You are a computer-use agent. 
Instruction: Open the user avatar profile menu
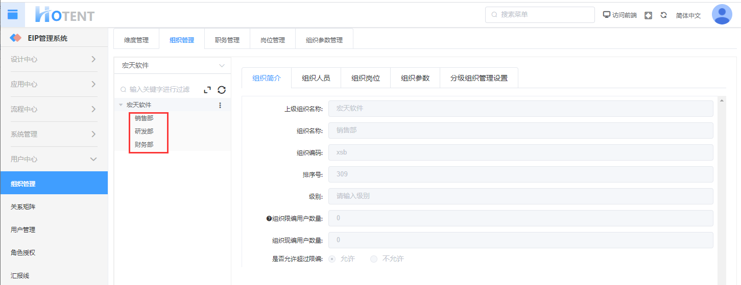(722, 15)
